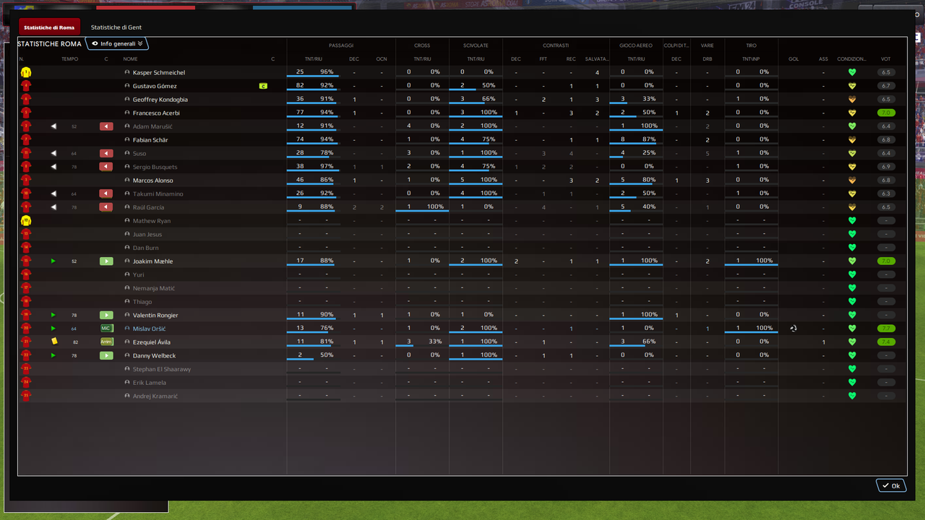This screenshot has width=925, height=520.
Task: Click Mathew Ryan's yellow goalkeeper shirt icon
Action: (x=26, y=220)
